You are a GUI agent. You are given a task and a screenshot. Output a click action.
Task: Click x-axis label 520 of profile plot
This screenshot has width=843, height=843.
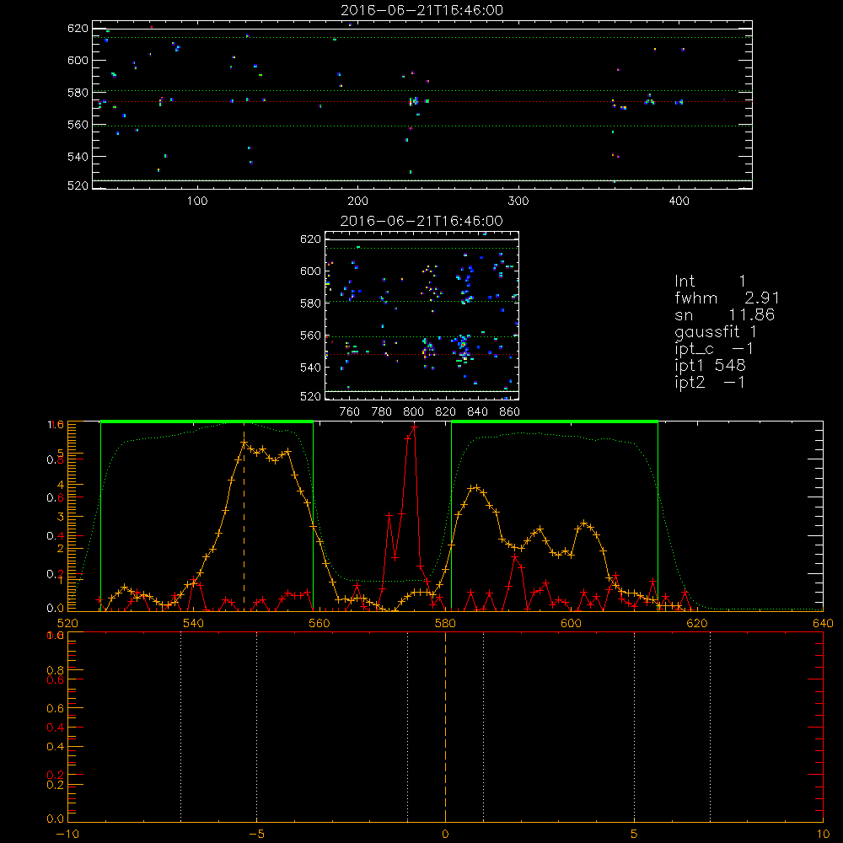point(67,623)
